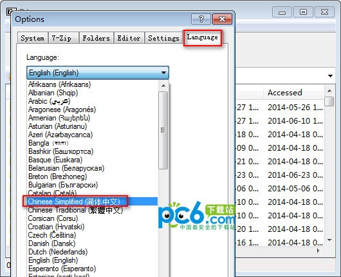The width and height of the screenshot is (341, 277).
Task: Select Croatian (Hrvatski) language
Action: pyautogui.click(x=93, y=227)
